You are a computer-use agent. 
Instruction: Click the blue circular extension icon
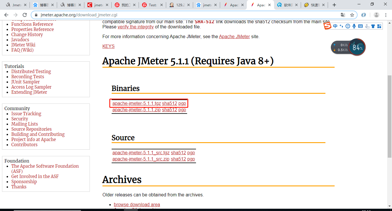(x=364, y=14)
